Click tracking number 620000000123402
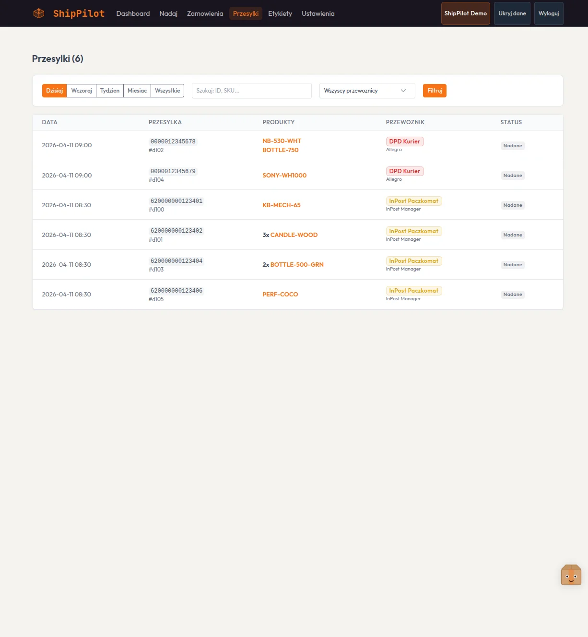 coord(176,231)
